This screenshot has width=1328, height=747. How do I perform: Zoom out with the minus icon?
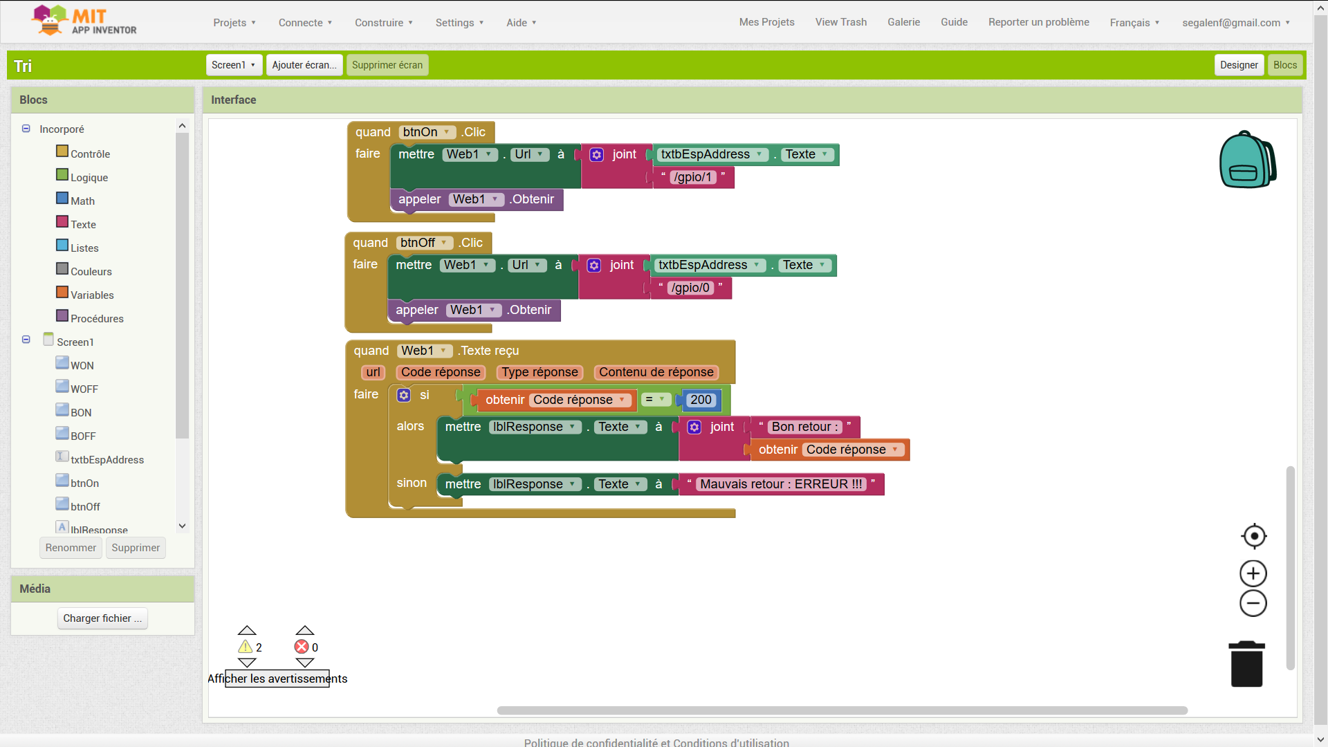[x=1253, y=603]
